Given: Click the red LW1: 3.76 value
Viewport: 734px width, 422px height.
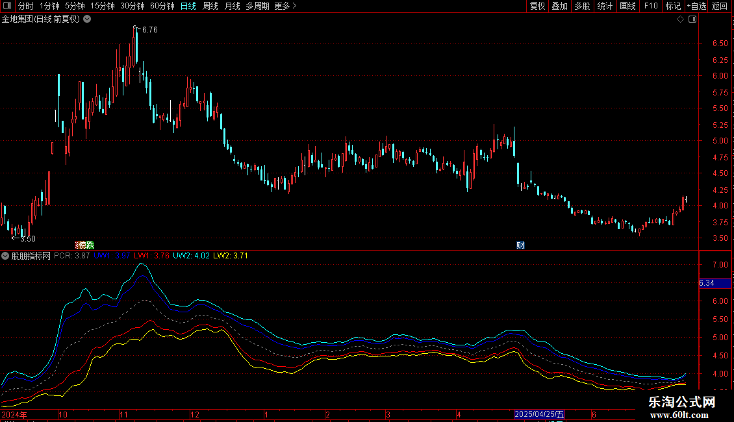Looking at the screenshot, I should [151, 256].
